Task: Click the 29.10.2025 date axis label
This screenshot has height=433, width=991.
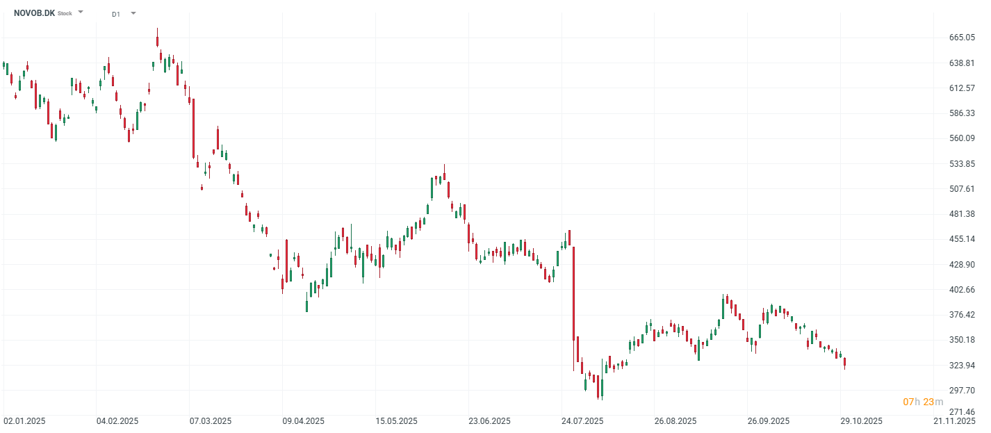Action: pyautogui.click(x=862, y=421)
